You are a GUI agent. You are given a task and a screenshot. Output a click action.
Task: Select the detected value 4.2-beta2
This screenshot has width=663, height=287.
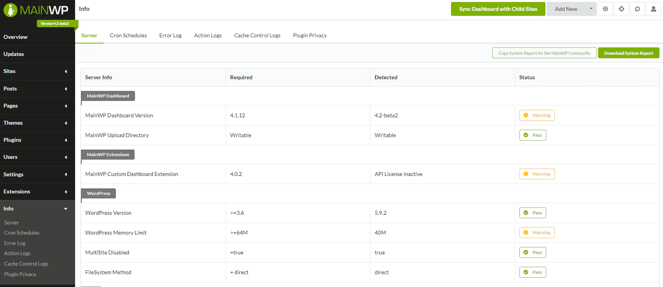[x=386, y=115]
